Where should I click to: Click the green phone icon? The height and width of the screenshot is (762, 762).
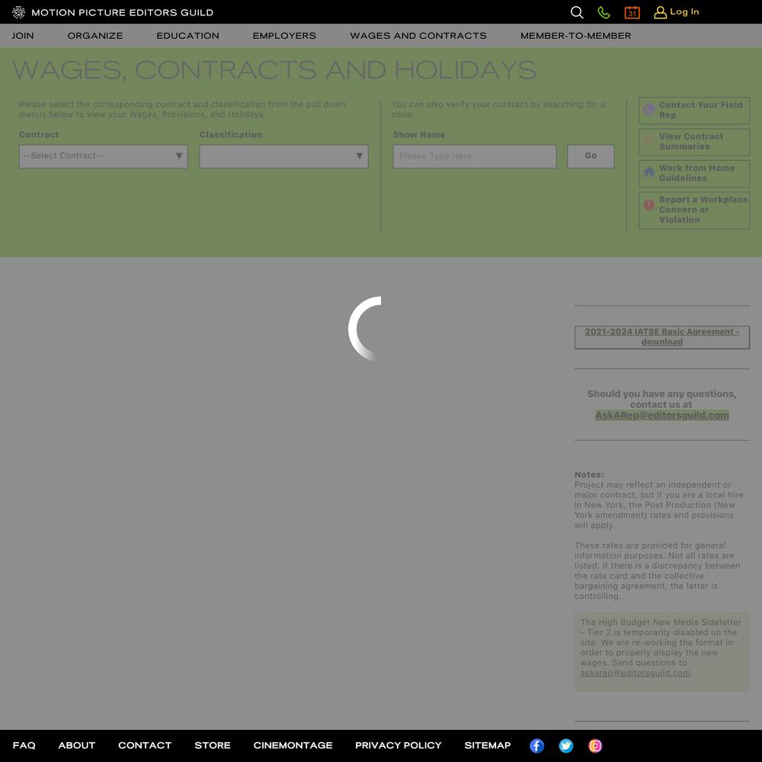click(604, 12)
